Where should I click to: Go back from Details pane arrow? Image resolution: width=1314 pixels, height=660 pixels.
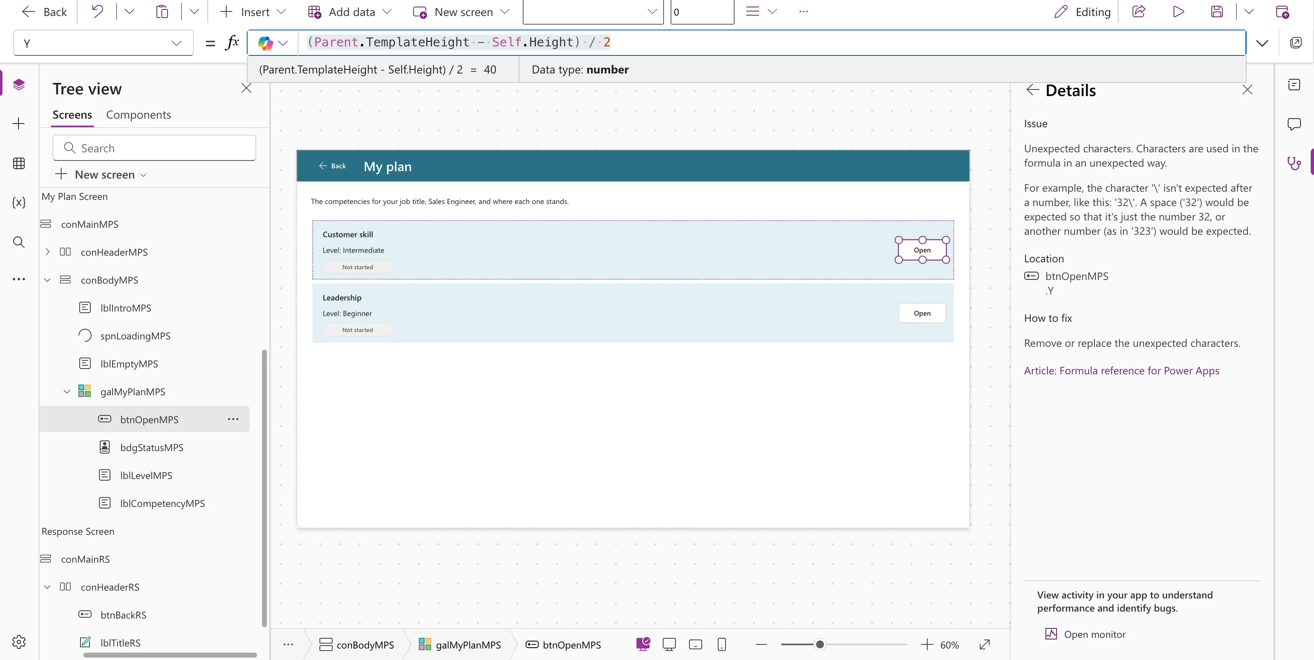(x=1032, y=90)
